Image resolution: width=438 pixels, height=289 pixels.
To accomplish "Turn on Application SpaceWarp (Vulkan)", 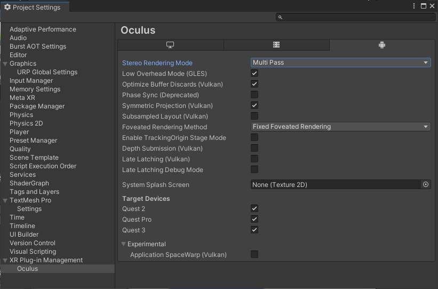I will (254, 254).
